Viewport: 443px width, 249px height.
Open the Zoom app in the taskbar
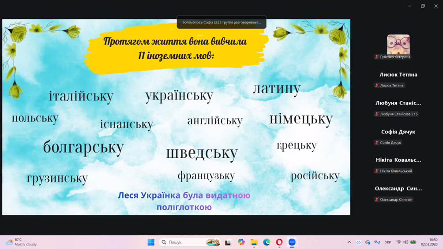292,242
